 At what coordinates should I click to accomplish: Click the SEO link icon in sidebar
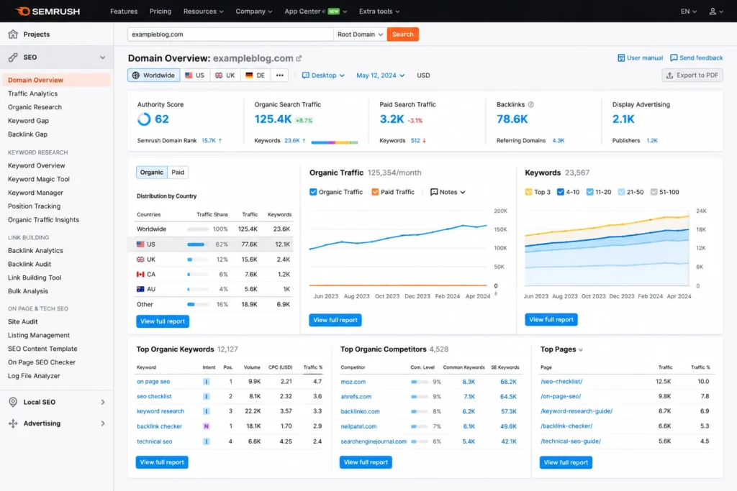tap(13, 58)
